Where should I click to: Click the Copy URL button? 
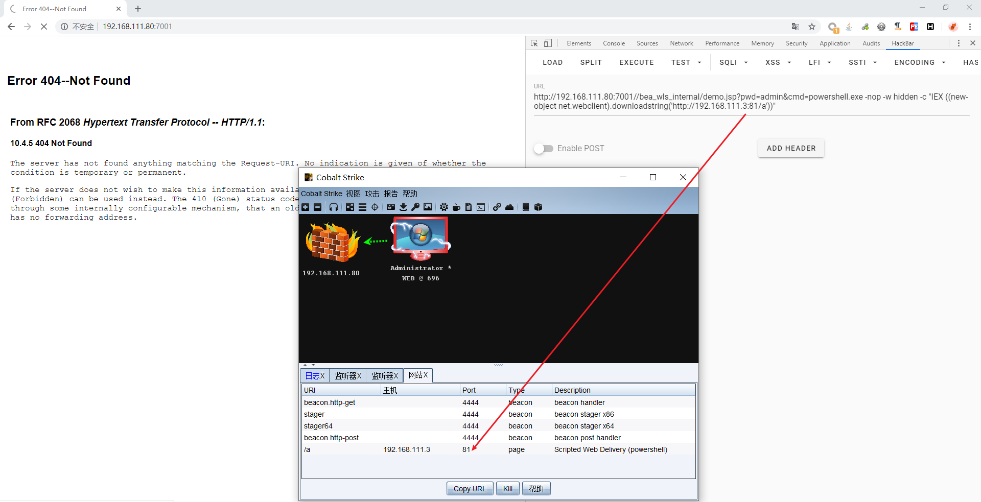coord(470,489)
